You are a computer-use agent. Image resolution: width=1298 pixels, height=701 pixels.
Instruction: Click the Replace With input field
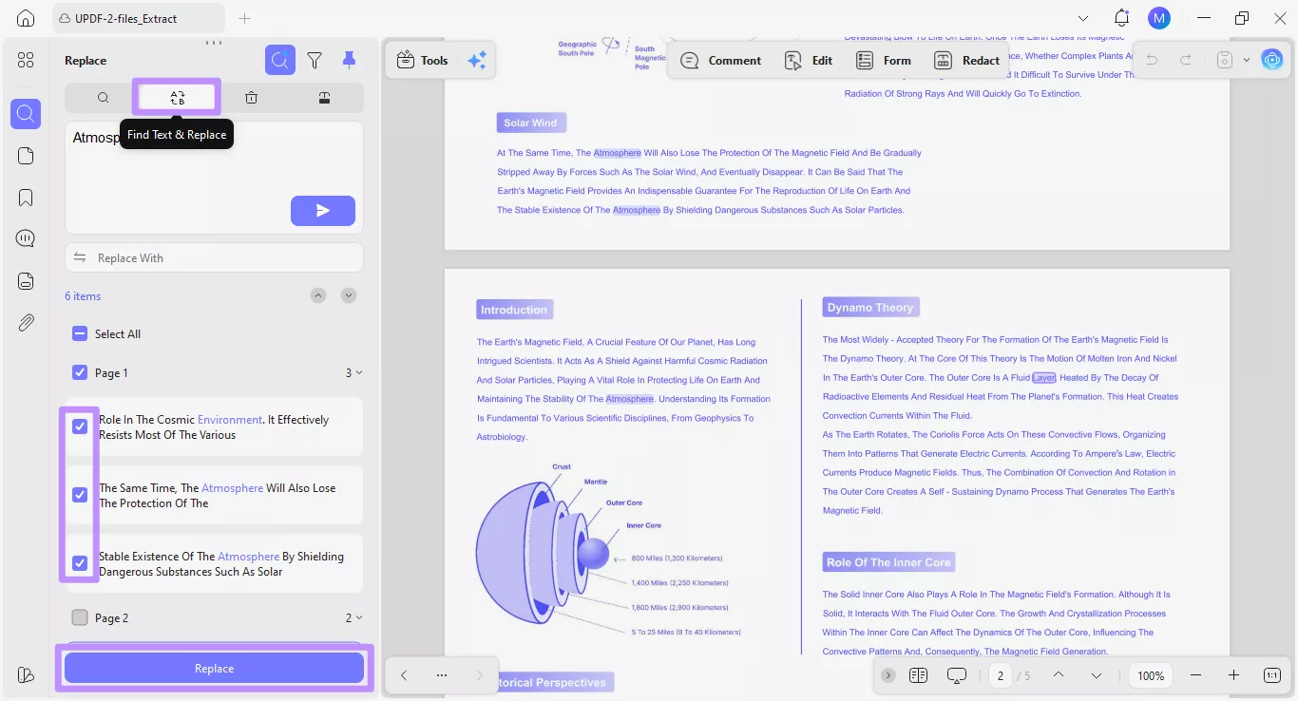(214, 257)
